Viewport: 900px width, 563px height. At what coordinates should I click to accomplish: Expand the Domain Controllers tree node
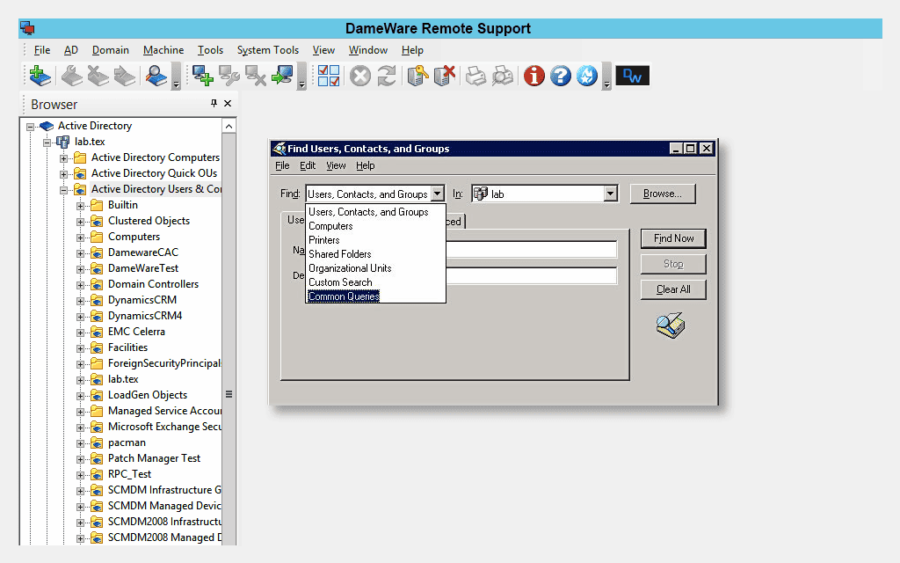click(81, 284)
